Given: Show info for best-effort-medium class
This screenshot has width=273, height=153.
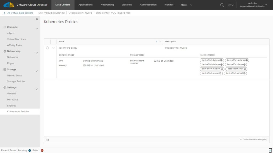Looking at the screenshot, I should [x=222, y=69].
